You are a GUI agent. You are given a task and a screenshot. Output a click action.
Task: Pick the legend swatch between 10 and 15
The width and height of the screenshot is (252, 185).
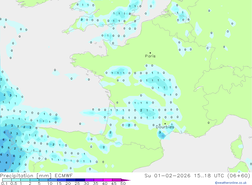coord(53,180)
